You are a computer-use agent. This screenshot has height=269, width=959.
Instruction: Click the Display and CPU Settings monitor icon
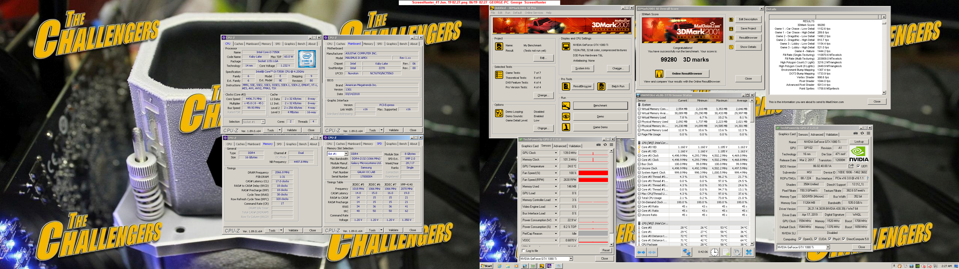click(566, 47)
